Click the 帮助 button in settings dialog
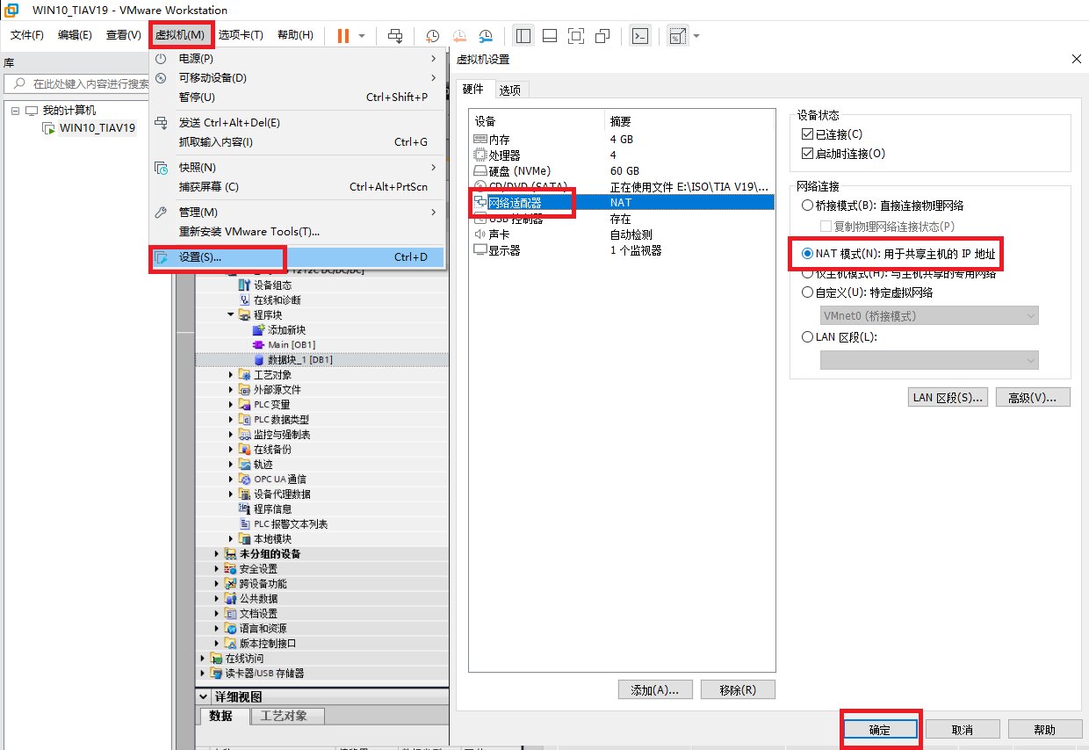The image size is (1089, 750). point(1045,730)
